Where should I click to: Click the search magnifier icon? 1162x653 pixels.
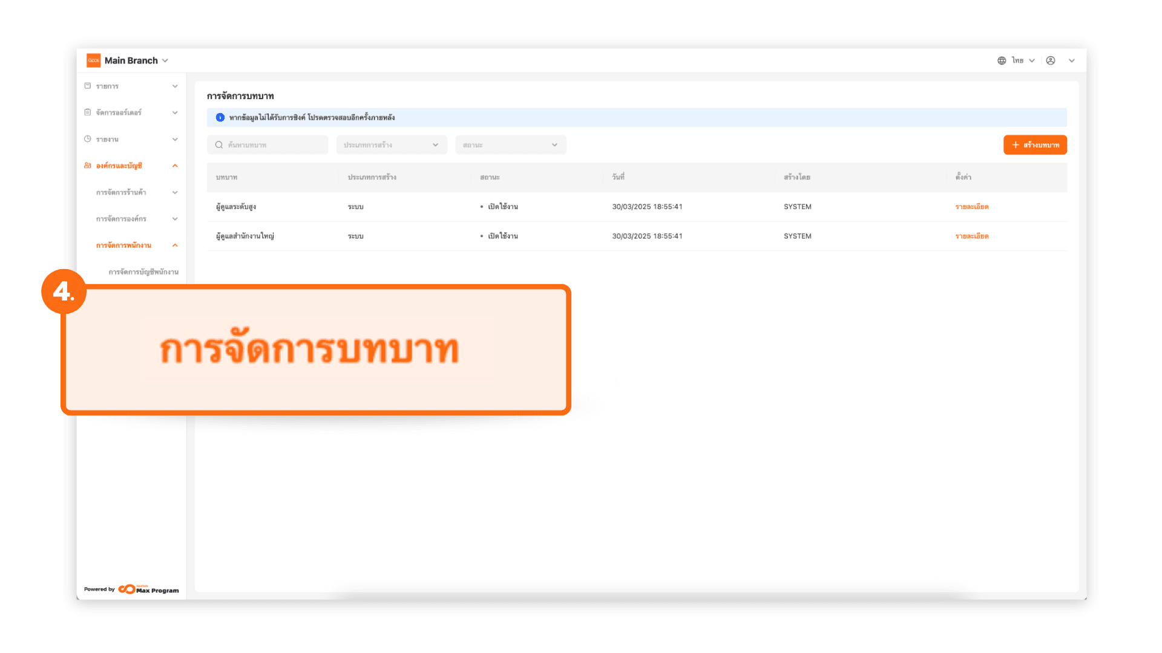[x=219, y=145]
